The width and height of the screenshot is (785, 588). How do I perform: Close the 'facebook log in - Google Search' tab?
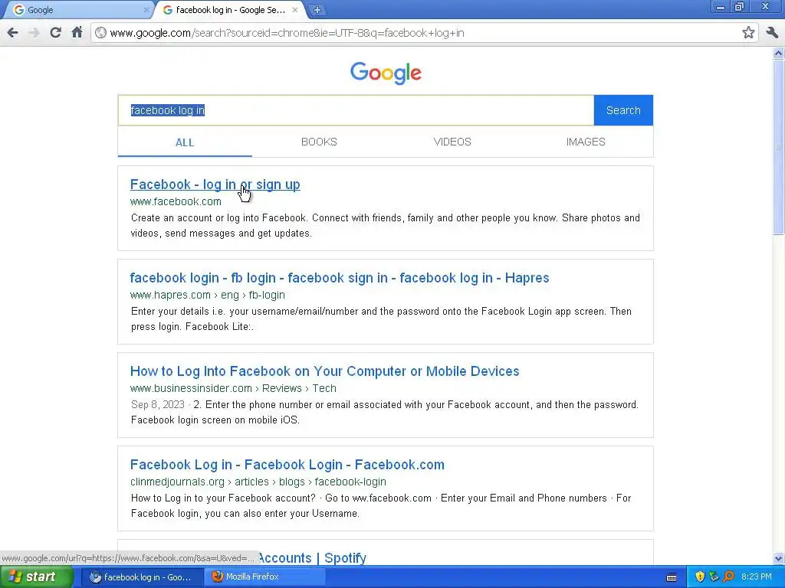click(295, 9)
